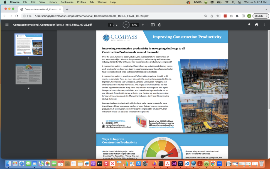Open the Chrome profile avatar
Screen dimensions: 270x169
coord(249,16)
